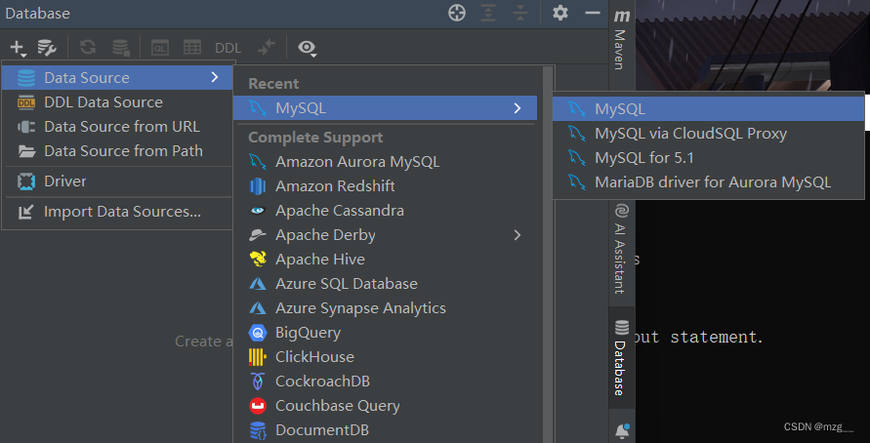Select MySQL under Recent

(x=385, y=108)
